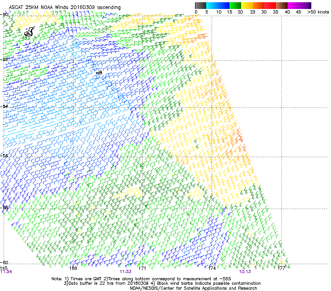
Task: Click the purple time stamp '11:54'
Action: tap(6, 272)
